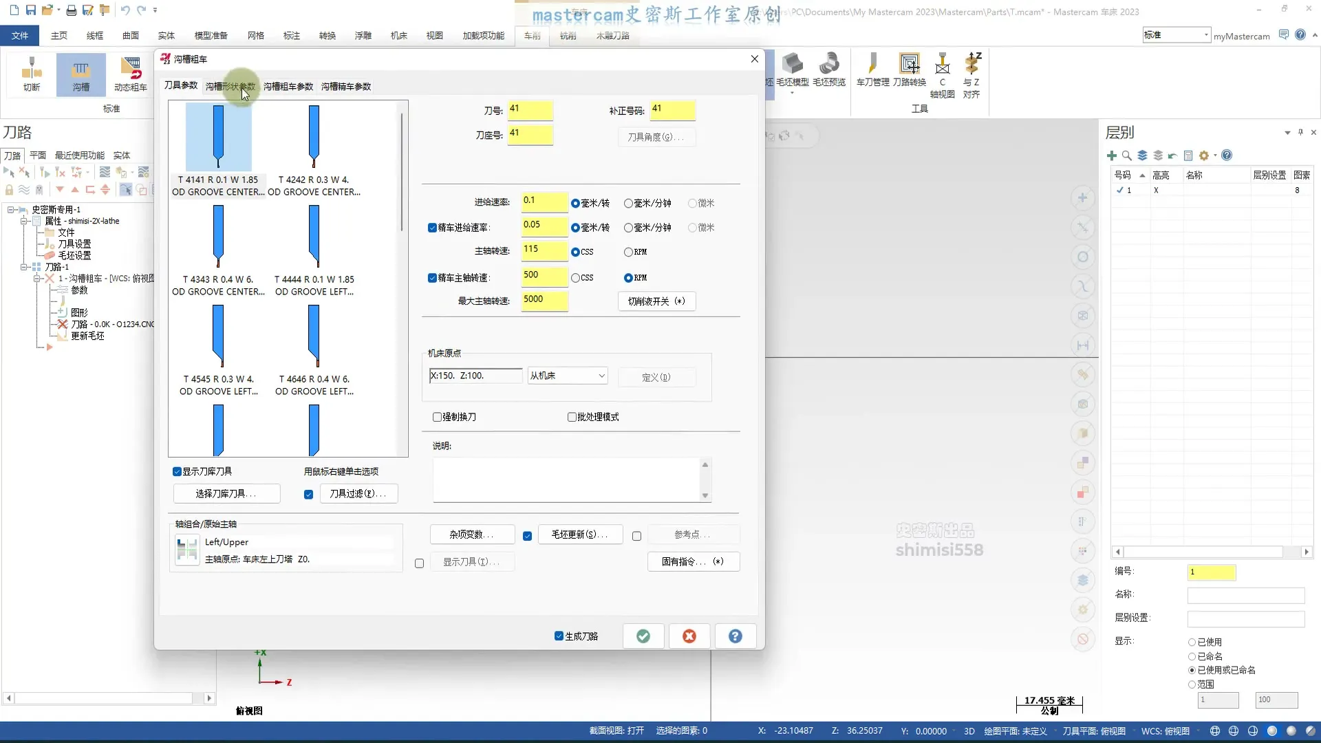Uncheck 精车进给速率 checkbox

coord(432,228)
